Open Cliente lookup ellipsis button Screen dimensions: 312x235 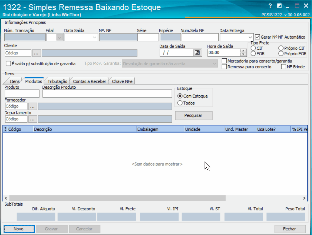(36, 53)
